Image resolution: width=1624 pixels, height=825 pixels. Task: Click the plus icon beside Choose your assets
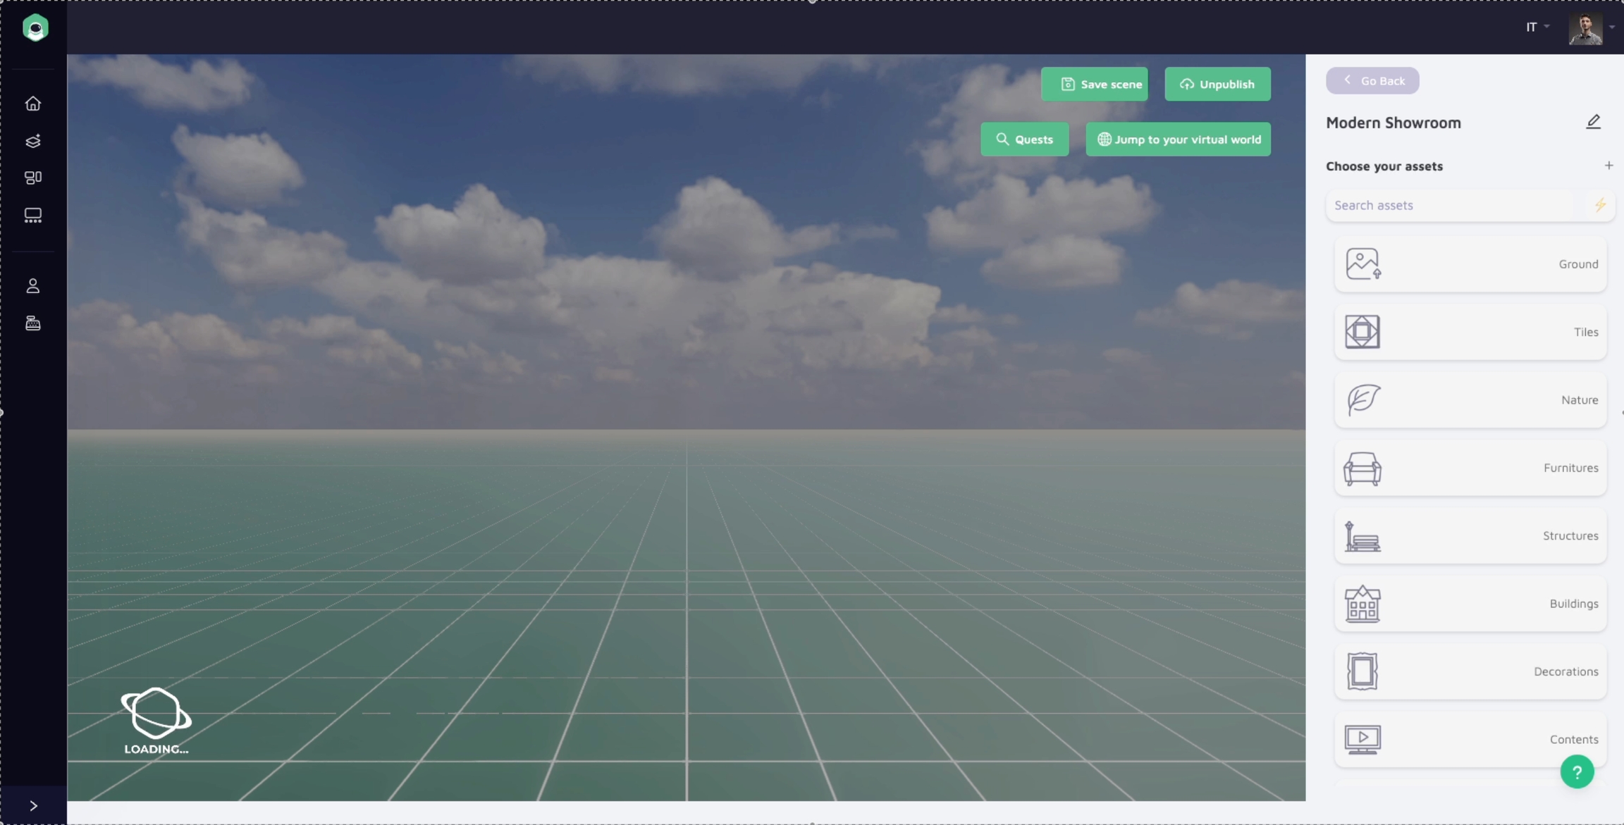point(1608,166)
